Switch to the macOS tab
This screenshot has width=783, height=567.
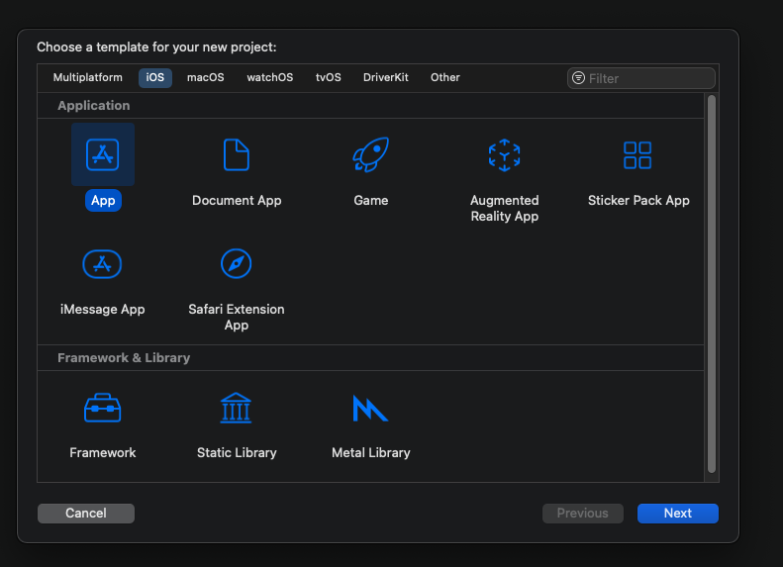[x=206, y=77]
